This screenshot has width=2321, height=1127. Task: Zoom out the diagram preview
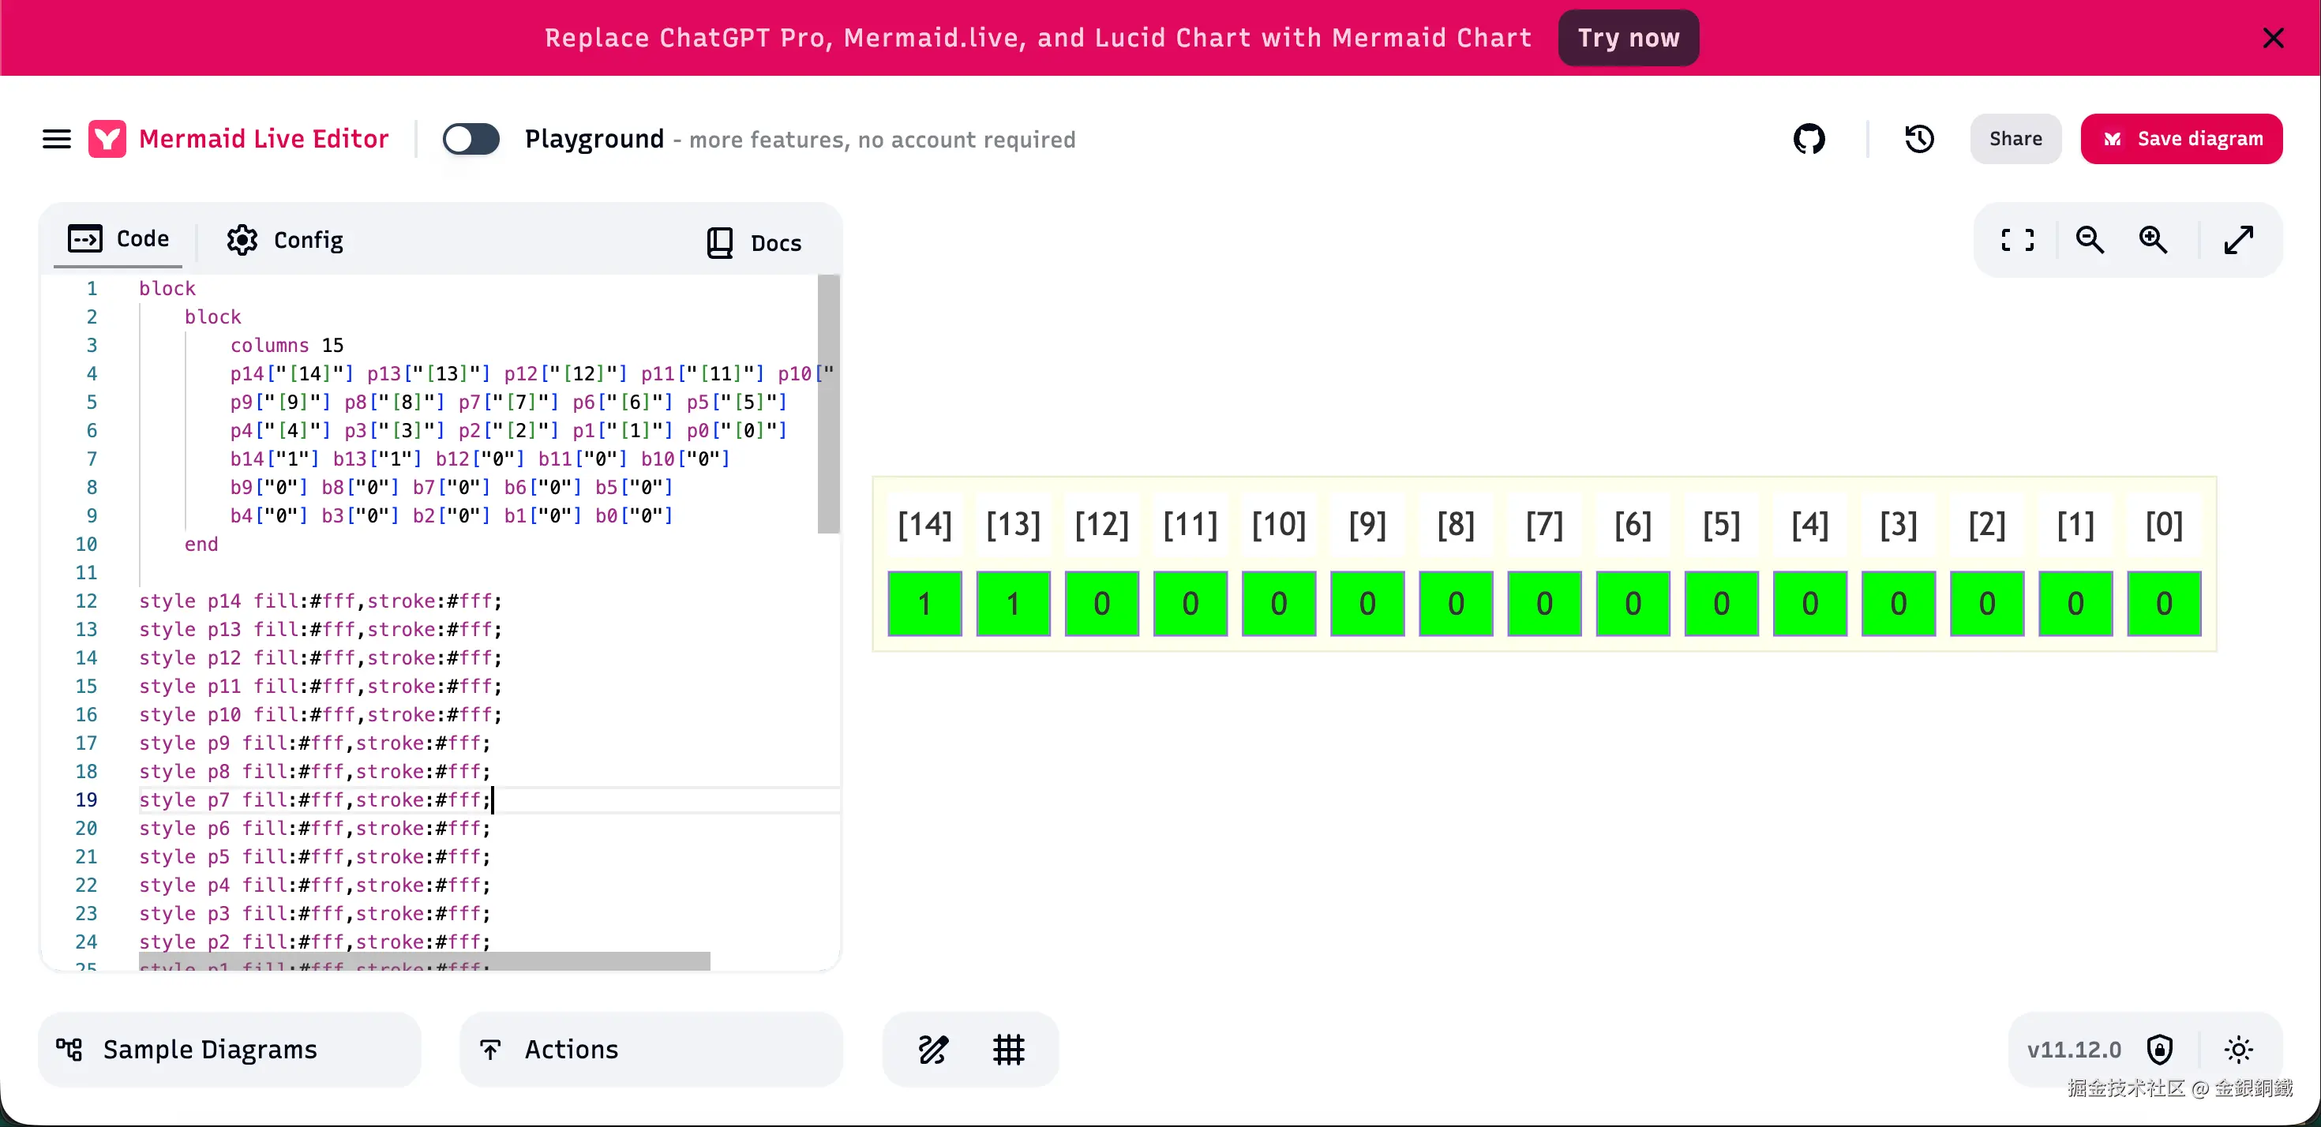coord(2090,240)
